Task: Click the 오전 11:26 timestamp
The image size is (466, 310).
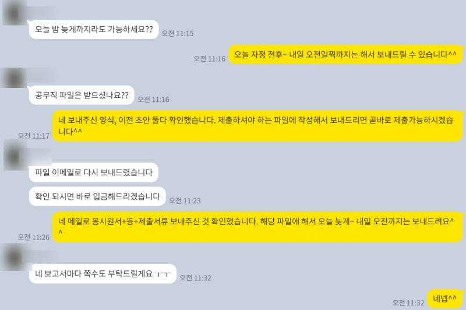Action: click(x=34, y=237)
